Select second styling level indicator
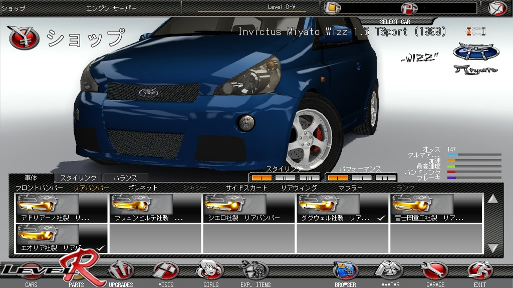513x288 pixels. pyautogui.click(x=285, y=177)
